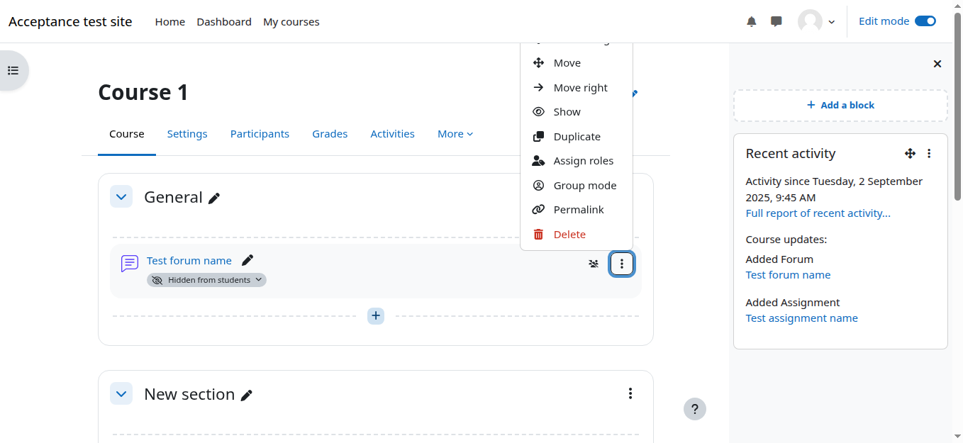Image resolution: width=963 pixels, height=443 pixels.
Task: Switch to the Participants tab
Action: (260, 134)
